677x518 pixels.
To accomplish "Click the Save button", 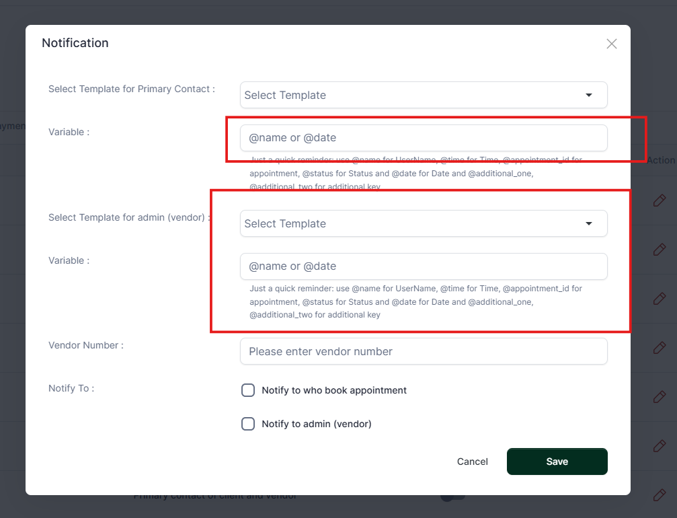I will (x=557, y=461).
